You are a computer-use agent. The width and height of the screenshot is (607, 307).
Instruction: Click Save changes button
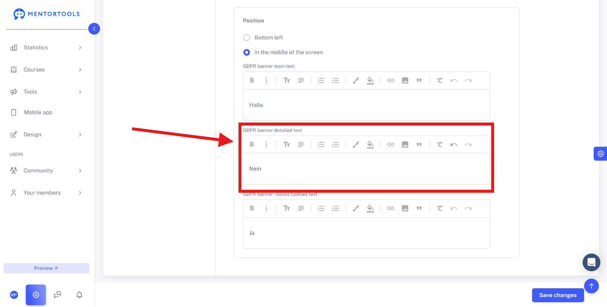pos(558,295)
